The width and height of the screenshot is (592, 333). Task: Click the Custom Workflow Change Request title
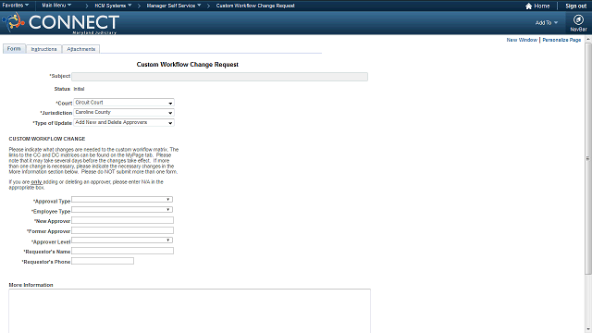point(187,65)
